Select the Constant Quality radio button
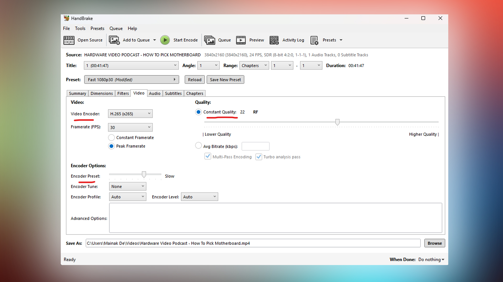 [198, 112]
